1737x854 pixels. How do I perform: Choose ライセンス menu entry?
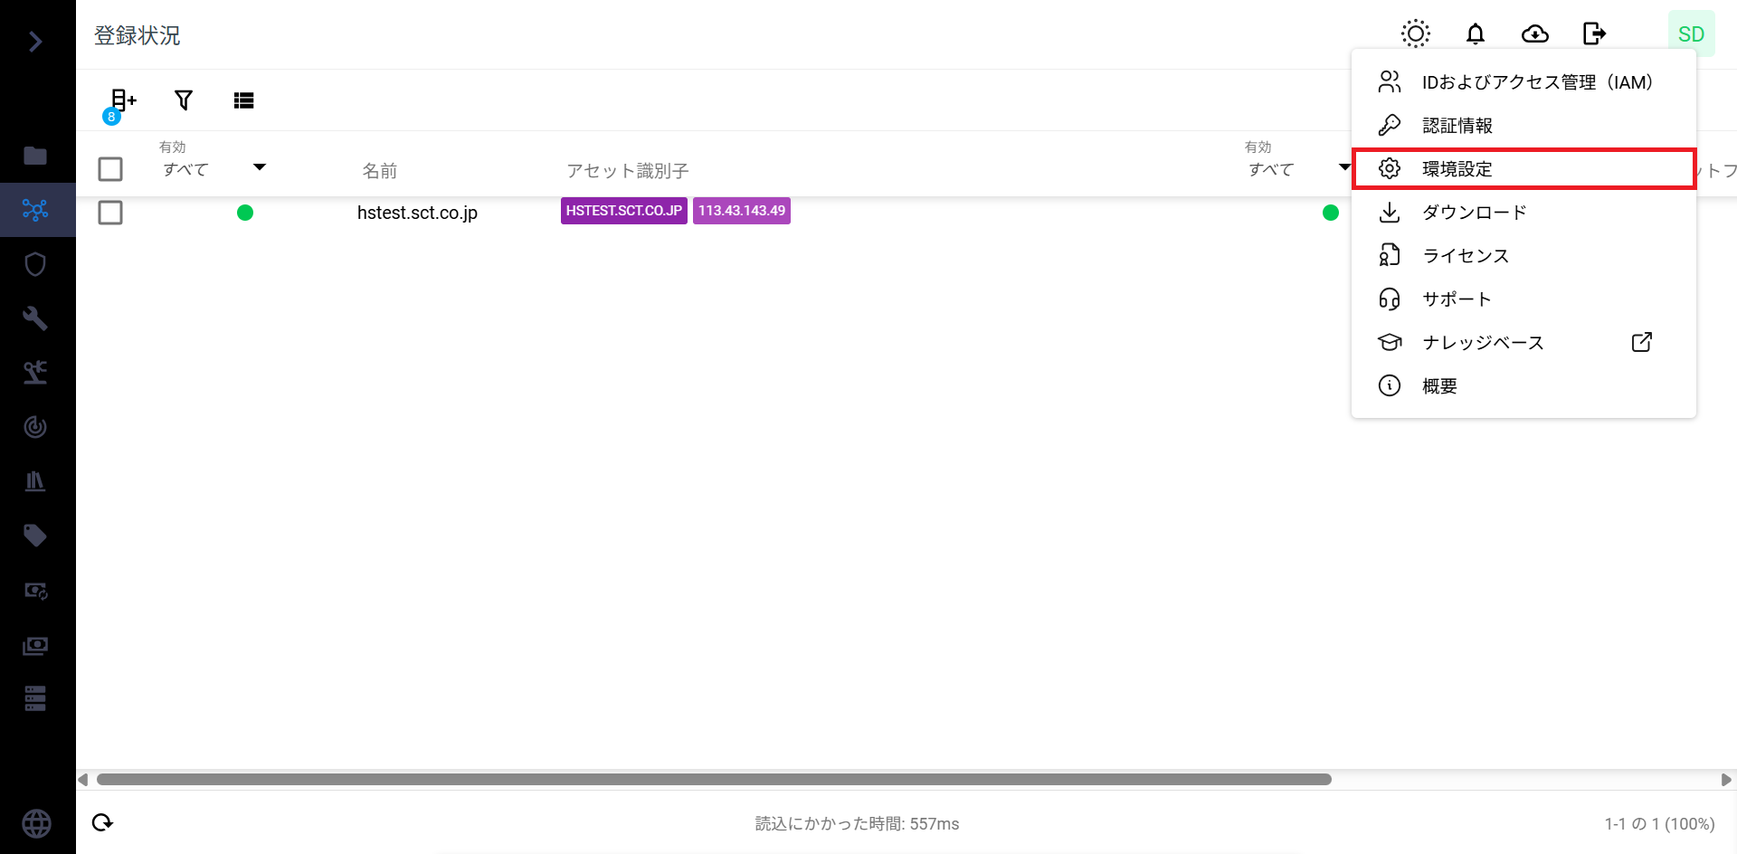1466,256
